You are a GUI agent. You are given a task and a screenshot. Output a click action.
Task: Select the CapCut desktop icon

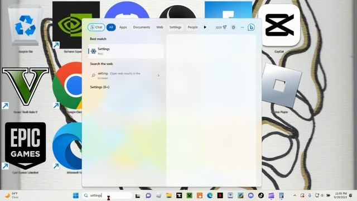[x=279, y=28]
